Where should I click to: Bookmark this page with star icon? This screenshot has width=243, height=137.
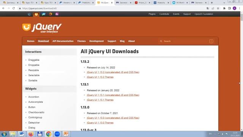coord(218,8)
